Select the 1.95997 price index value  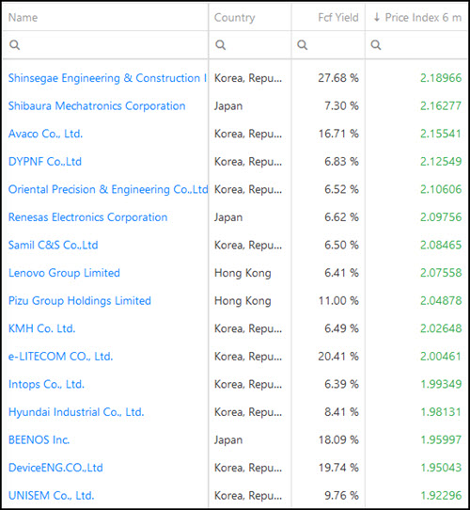click(x=441, y=440)
